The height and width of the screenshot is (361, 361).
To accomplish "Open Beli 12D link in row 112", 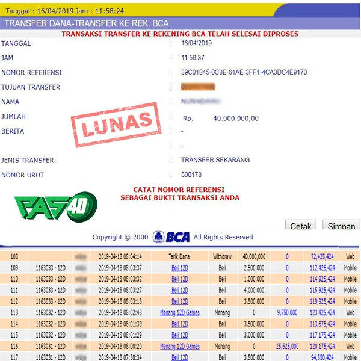I will [180, 301].
